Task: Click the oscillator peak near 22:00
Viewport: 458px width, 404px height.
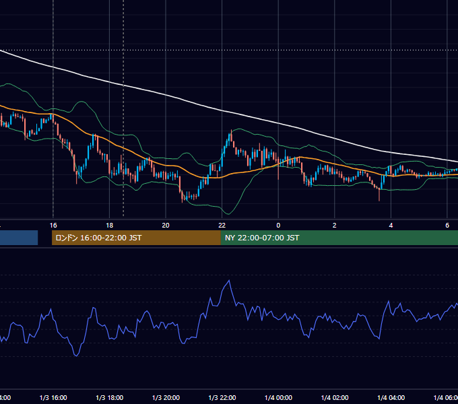Action: [x=229, y=281]
